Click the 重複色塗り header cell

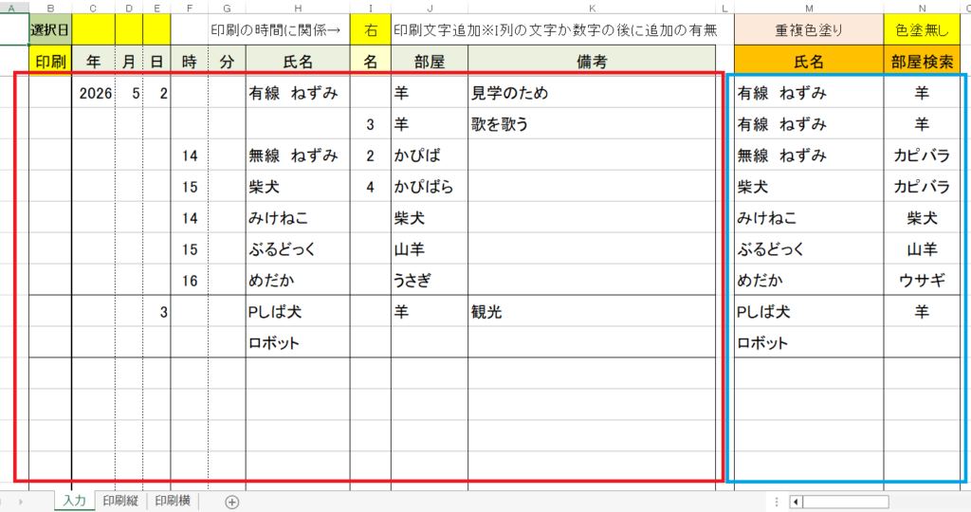click(x=809, y=30)
